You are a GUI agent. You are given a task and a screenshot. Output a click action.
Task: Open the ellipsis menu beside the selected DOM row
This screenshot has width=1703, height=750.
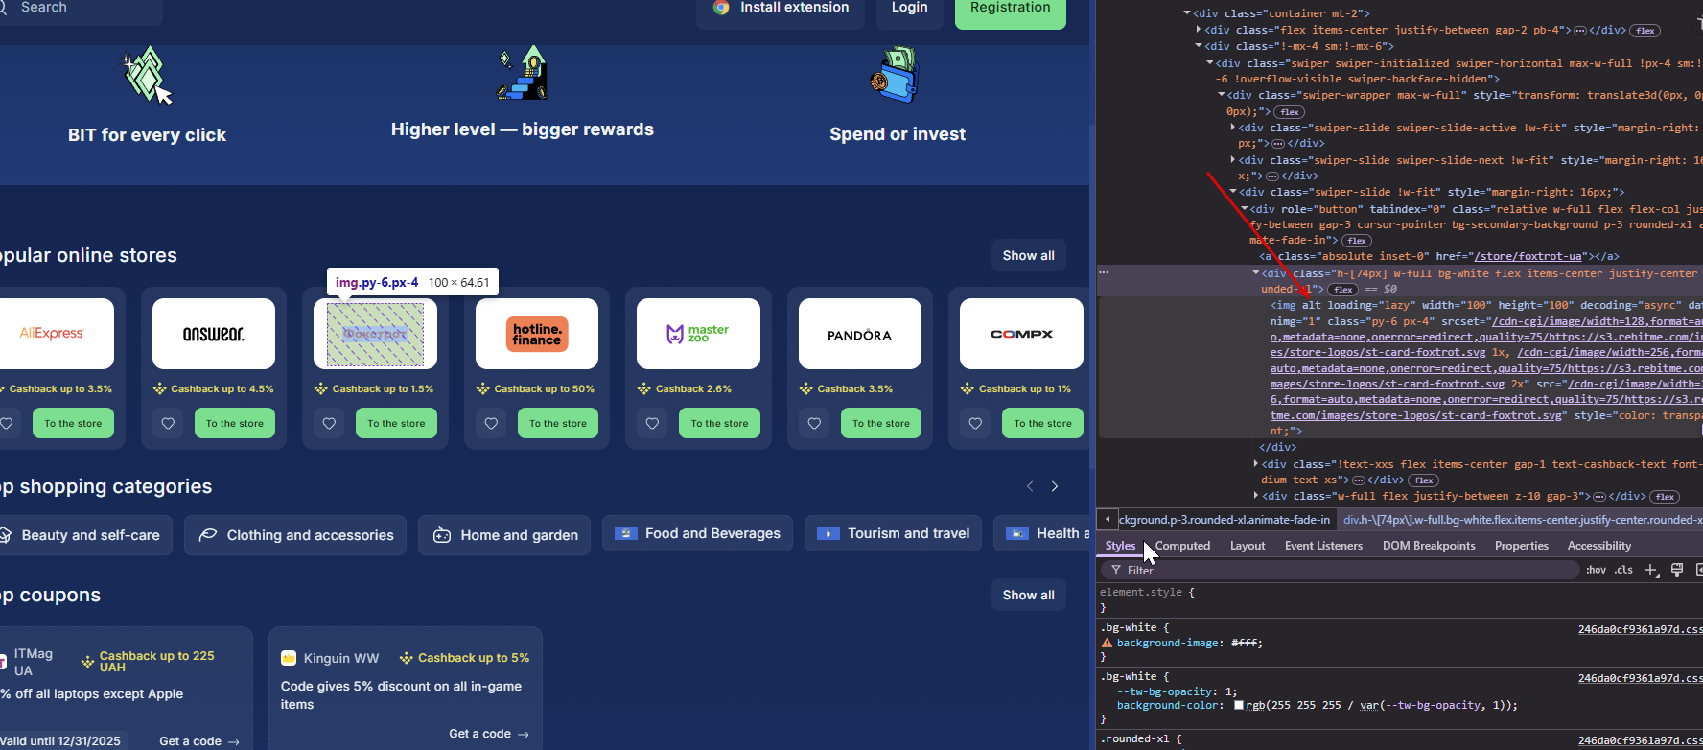(x=1104, y=272)
